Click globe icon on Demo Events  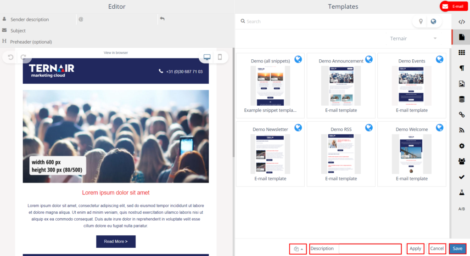tap(439, 59)
